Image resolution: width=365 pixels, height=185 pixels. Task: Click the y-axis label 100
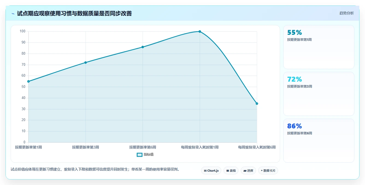(x=22, y=31)
